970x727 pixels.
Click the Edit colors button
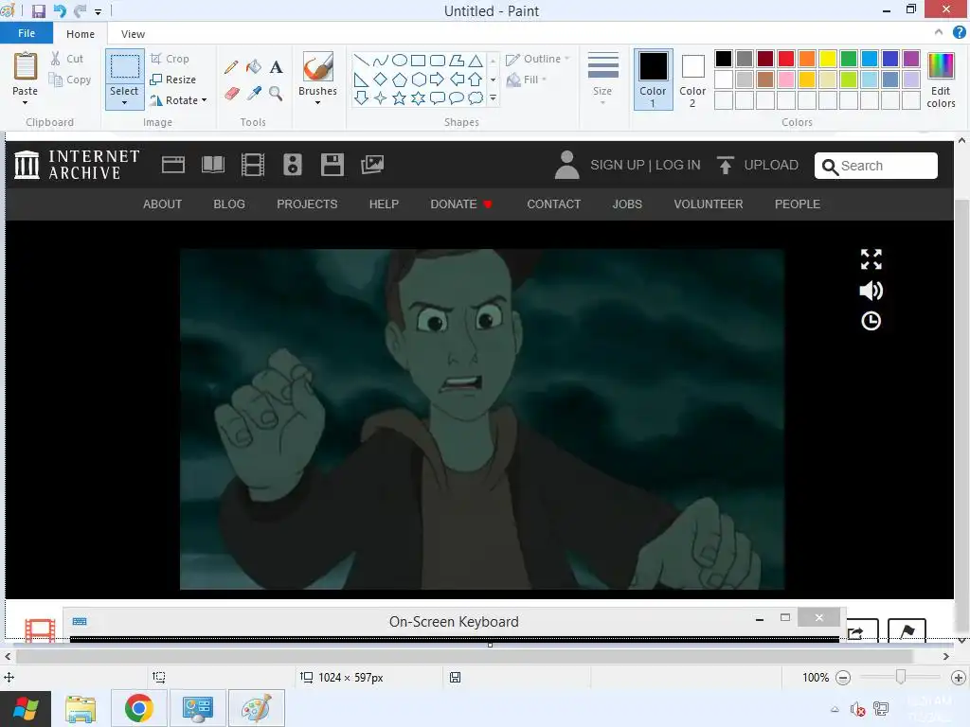[x=941, y=80]
